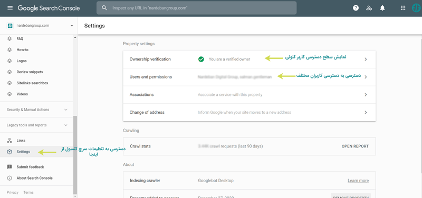
Task: Click the green verified checkmark icon
Action: (x=201, y=59)
